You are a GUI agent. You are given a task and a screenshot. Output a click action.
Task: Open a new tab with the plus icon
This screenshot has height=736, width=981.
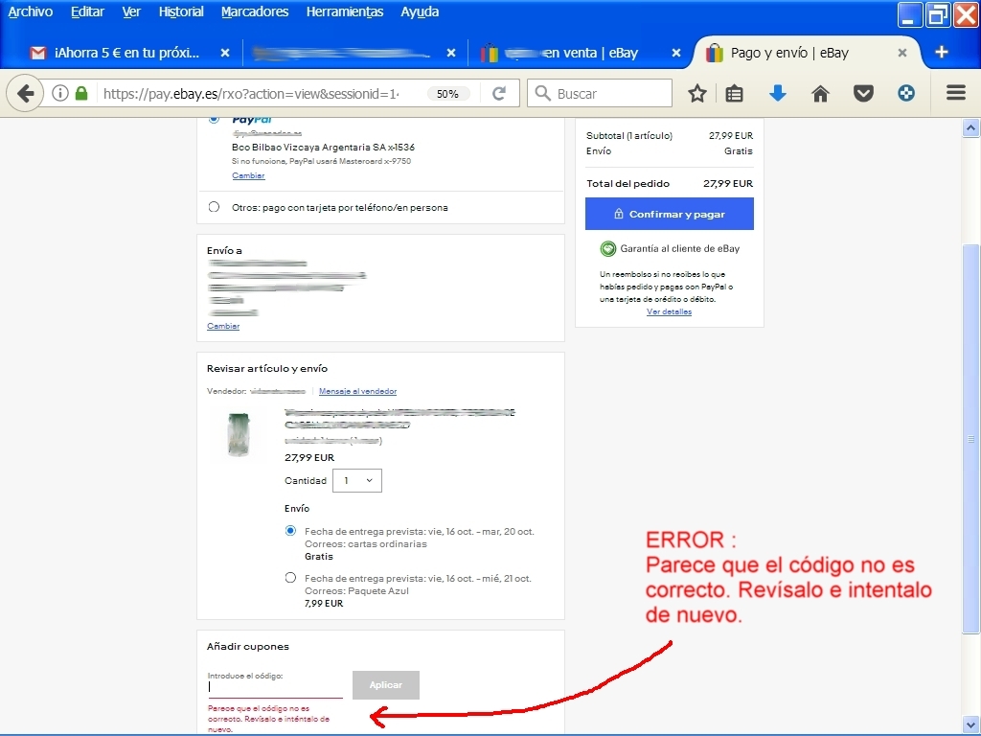pyautogui.click(x=942, y=53)
